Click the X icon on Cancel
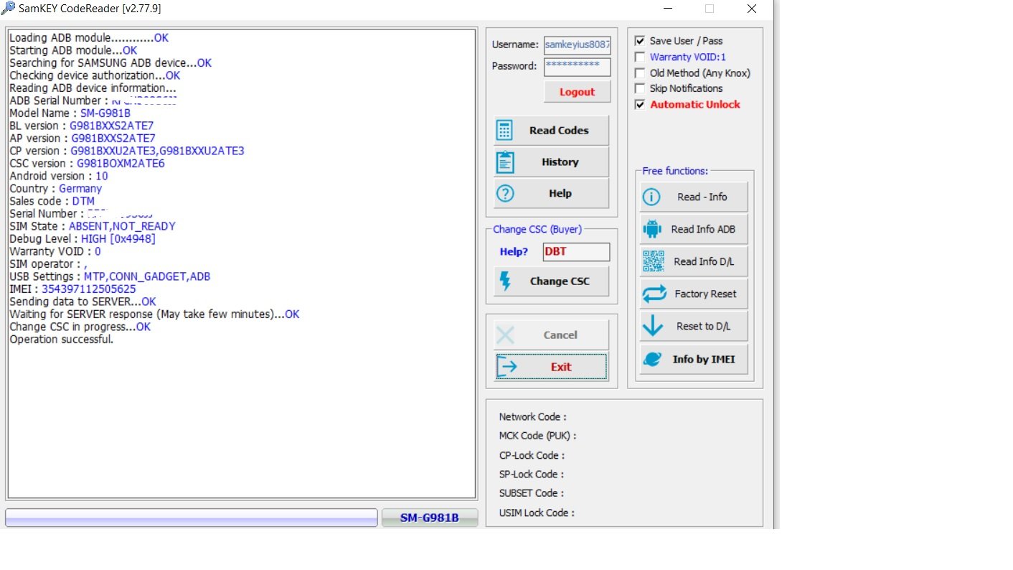This screenshot has height=570, width=1013. coord(505,335)
